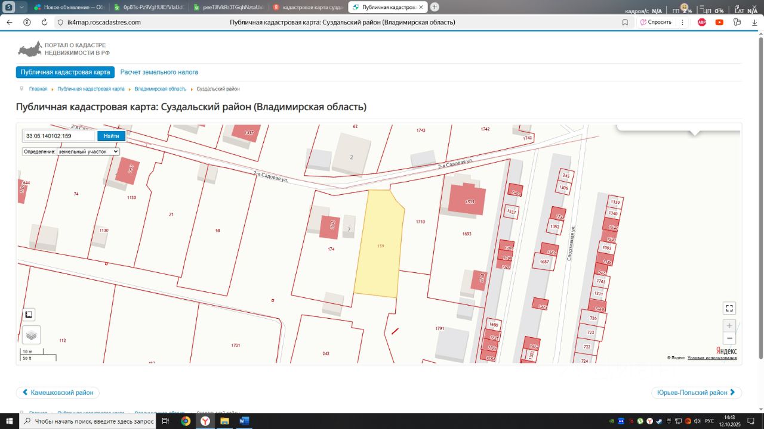This screenshot has width=764, height=429.
Task: Click the Спросить assistant button
Action: click(656, 22)
